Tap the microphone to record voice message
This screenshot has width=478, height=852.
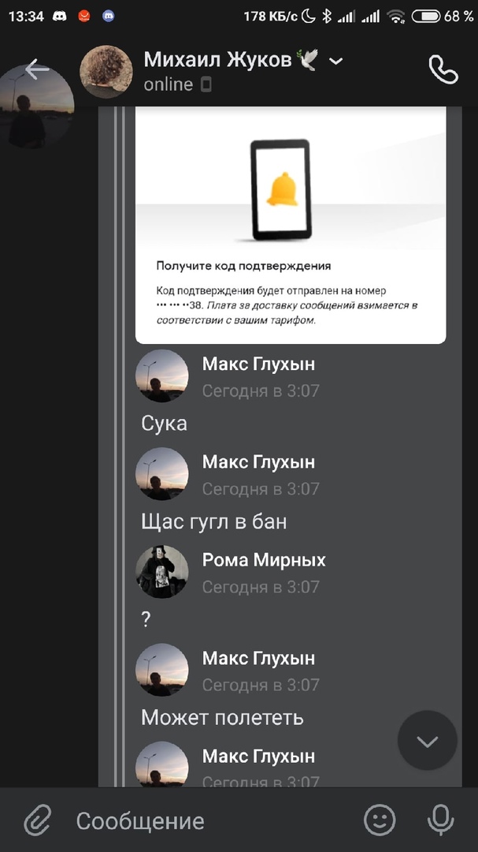pos(440,820)
